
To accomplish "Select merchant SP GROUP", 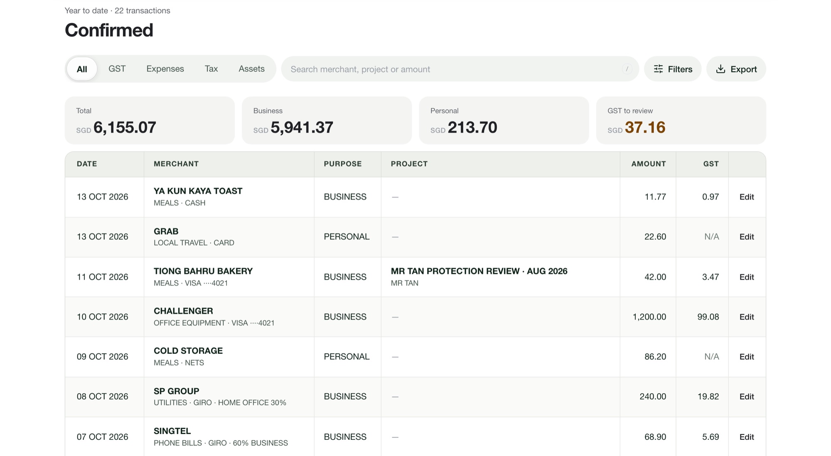I will pyautogui.click(x=176, y=392).
